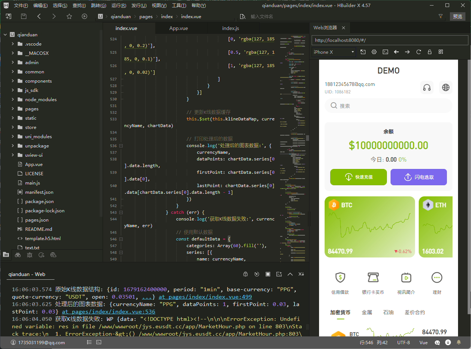Open browser devtools terminal icon
This screenshot has width=471, height=349.
[x=385, y=52]
